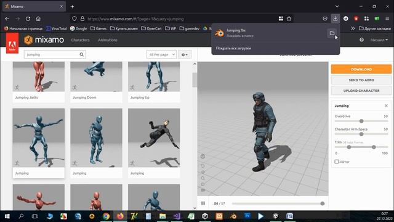Close the Jumping animation settings panel
Screen dimensions: 394x222
[x=386, y=105]
